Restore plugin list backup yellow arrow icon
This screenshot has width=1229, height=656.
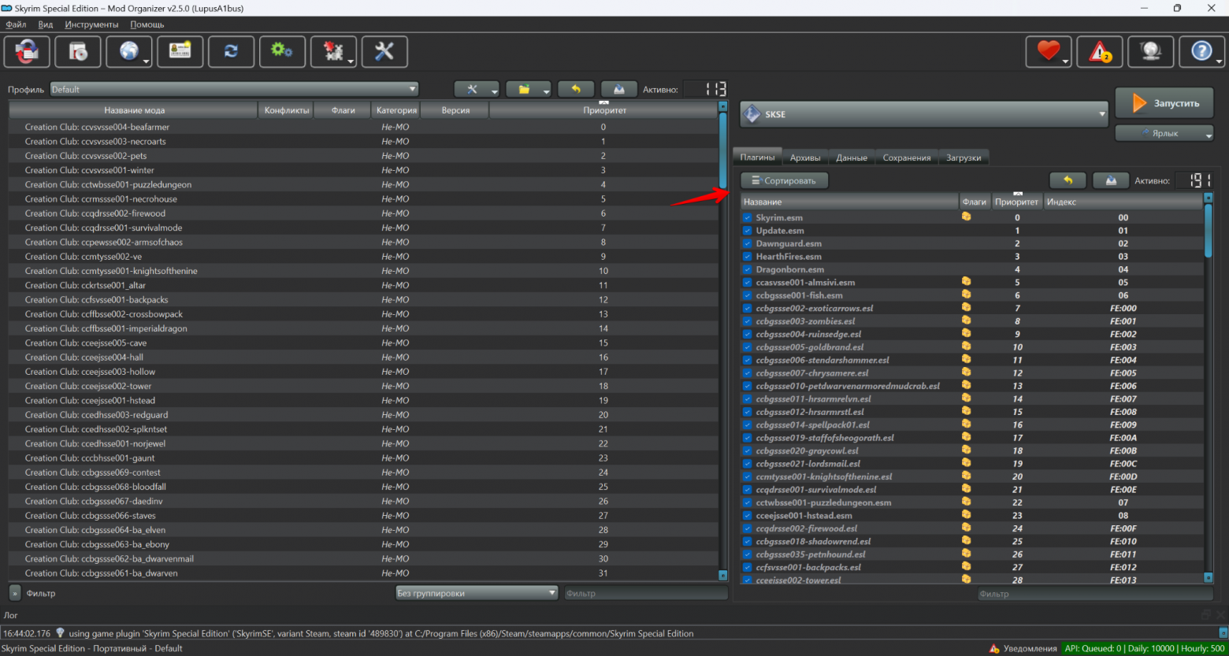point(1068,180)
